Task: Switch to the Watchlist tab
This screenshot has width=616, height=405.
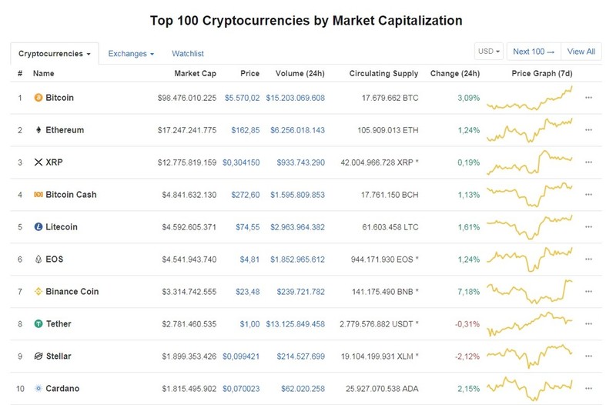Action: point(187,53)
